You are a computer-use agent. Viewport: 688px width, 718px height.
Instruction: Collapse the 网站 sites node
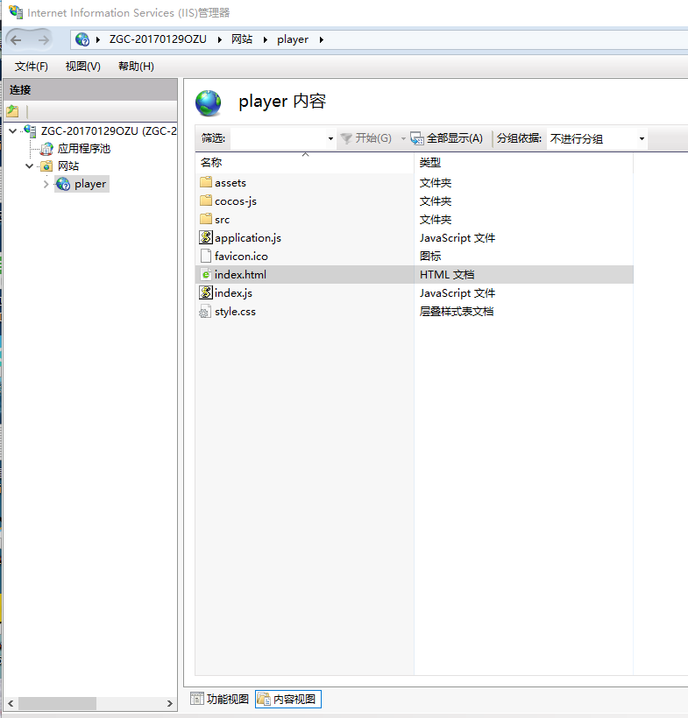pyautogui.click(x=29, y=166)
